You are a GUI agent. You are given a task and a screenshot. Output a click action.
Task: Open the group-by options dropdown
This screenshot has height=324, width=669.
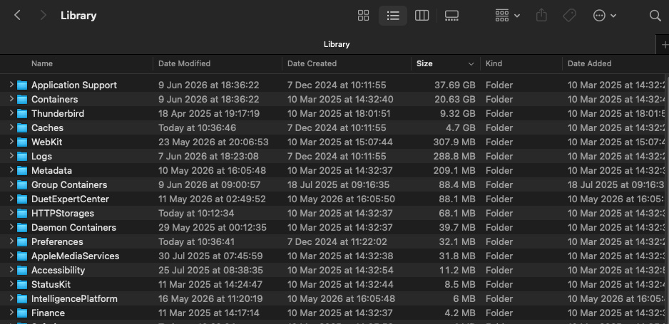[x=507, y=16]
